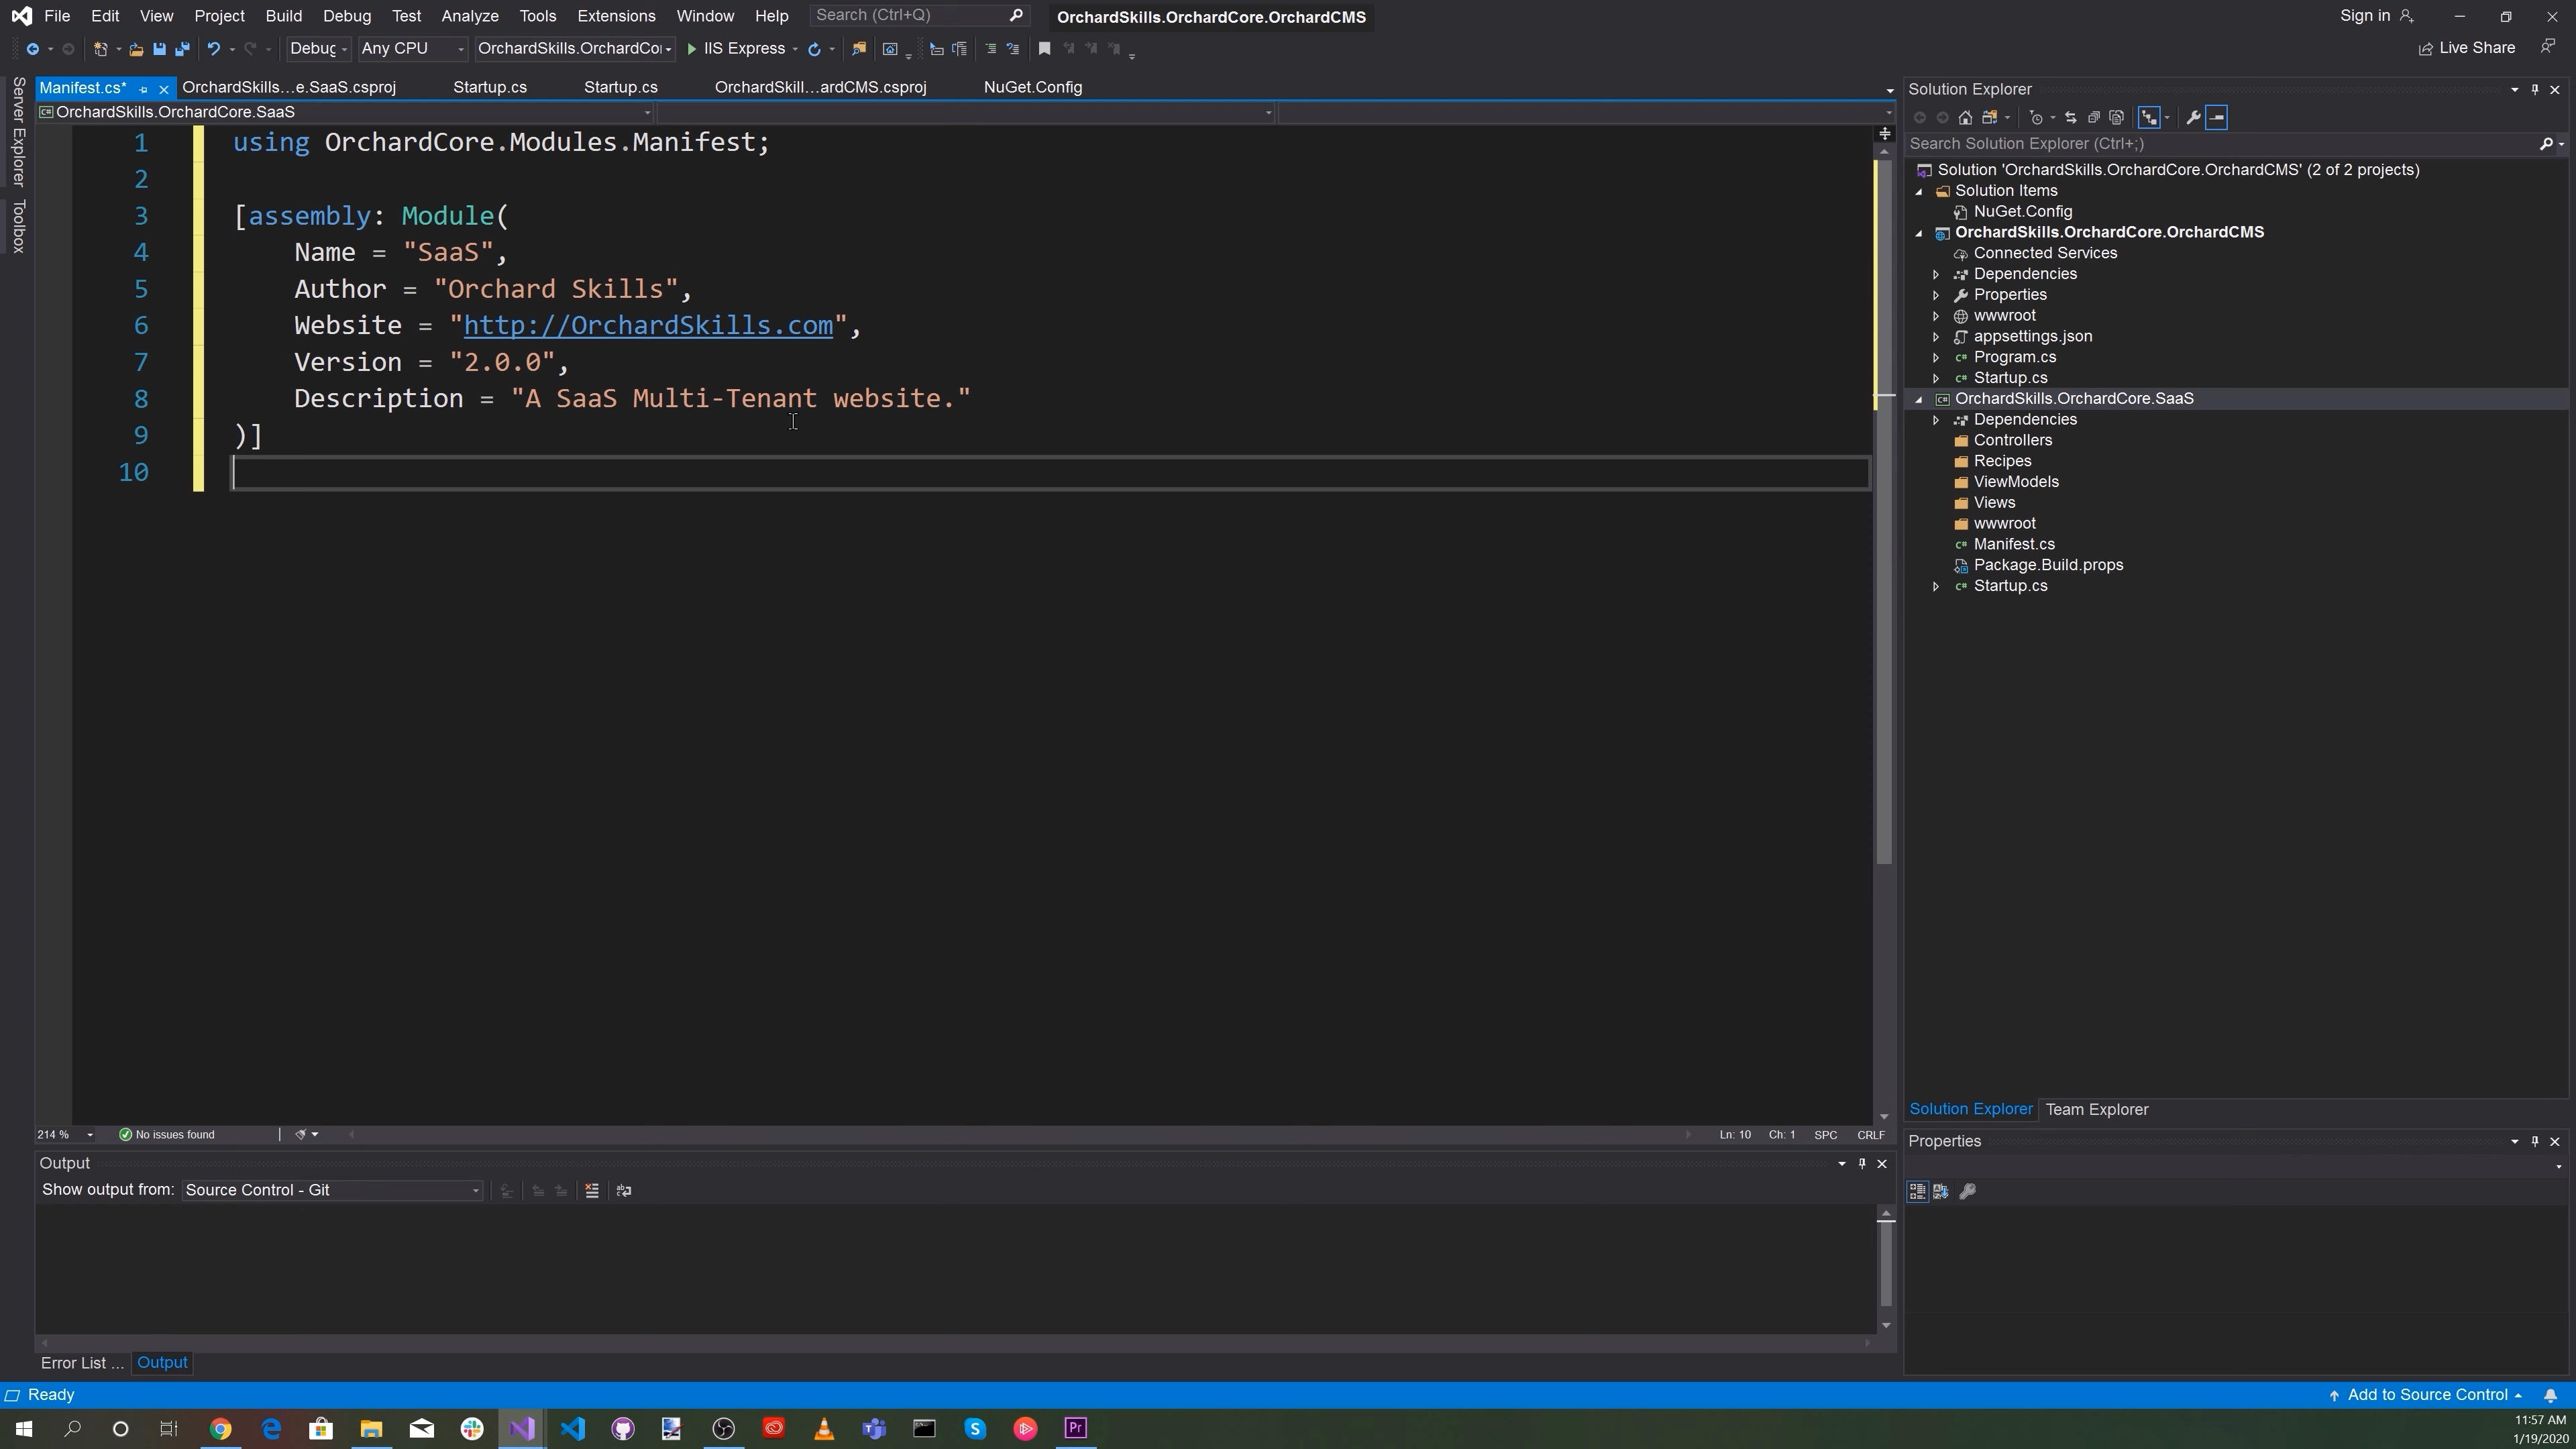Toggle pin on the Manifest.cs tab
Viewport: 2576px width, 1449px height.
click(x=144, y=89)
